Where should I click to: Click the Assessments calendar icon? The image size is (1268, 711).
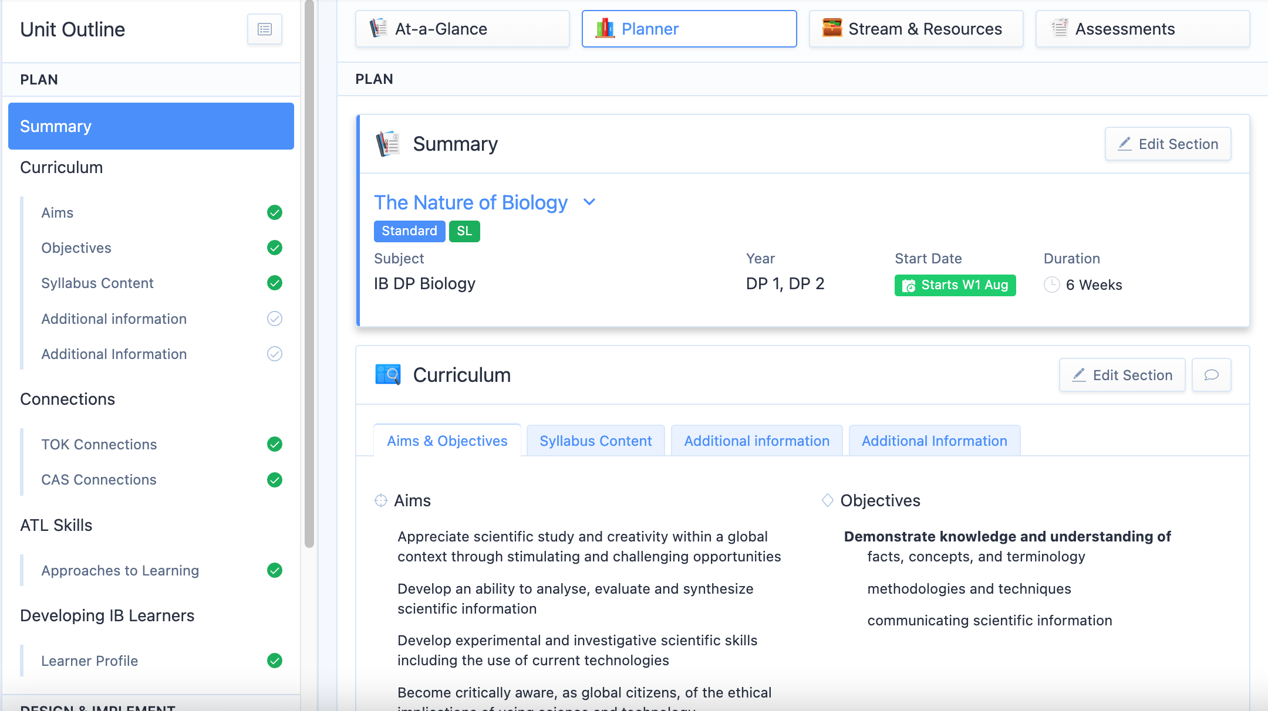[x=1058, y=28]
